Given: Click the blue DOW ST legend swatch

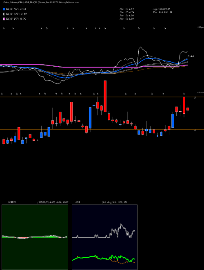Looking at the screenshot, I should [x=4, y=9].
